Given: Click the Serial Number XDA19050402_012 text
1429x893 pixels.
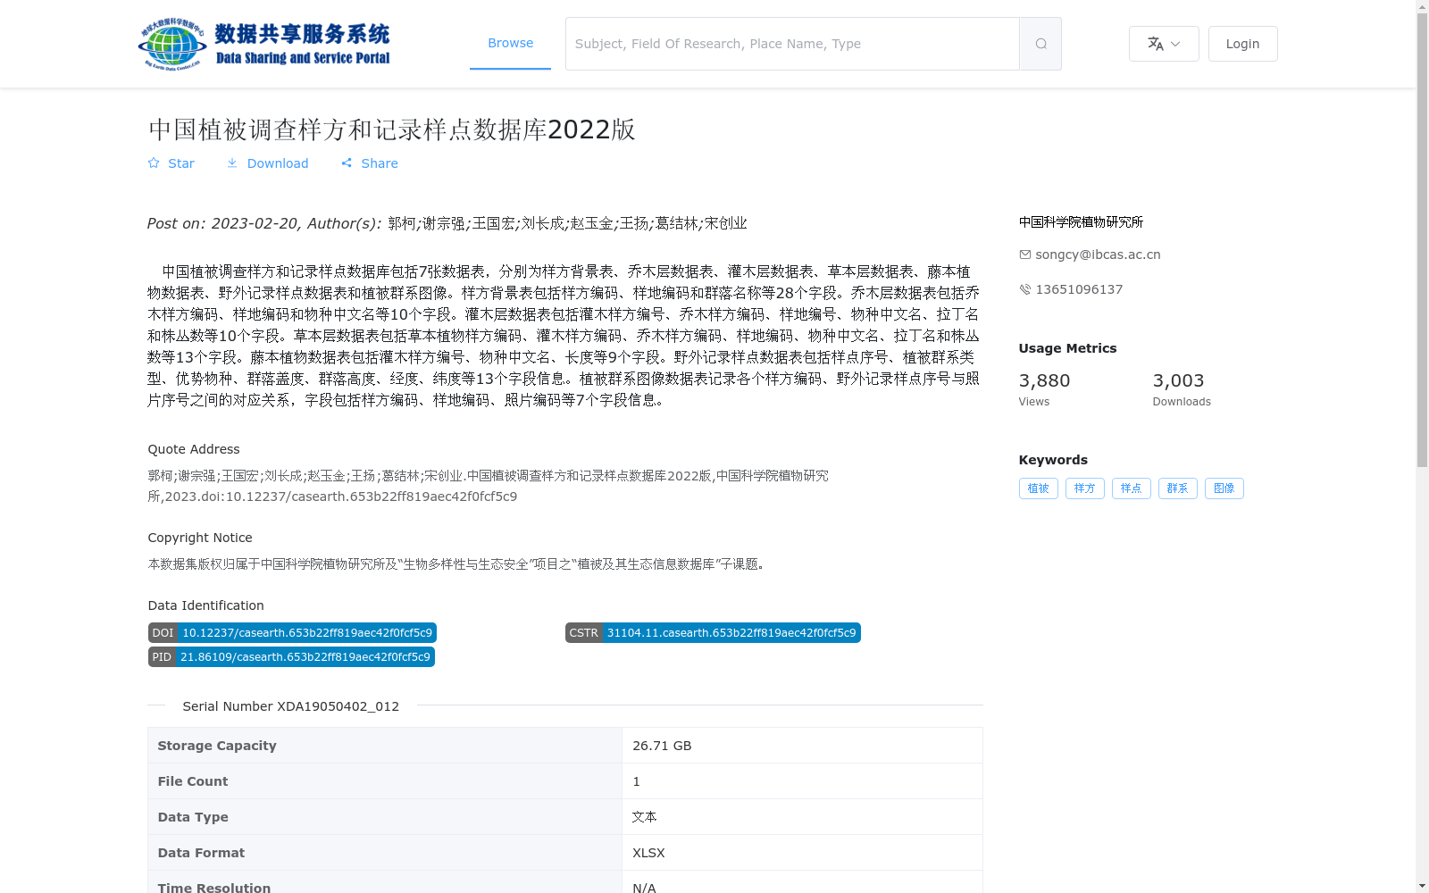Looking at the screenshot, I should [x=291, y=706].
